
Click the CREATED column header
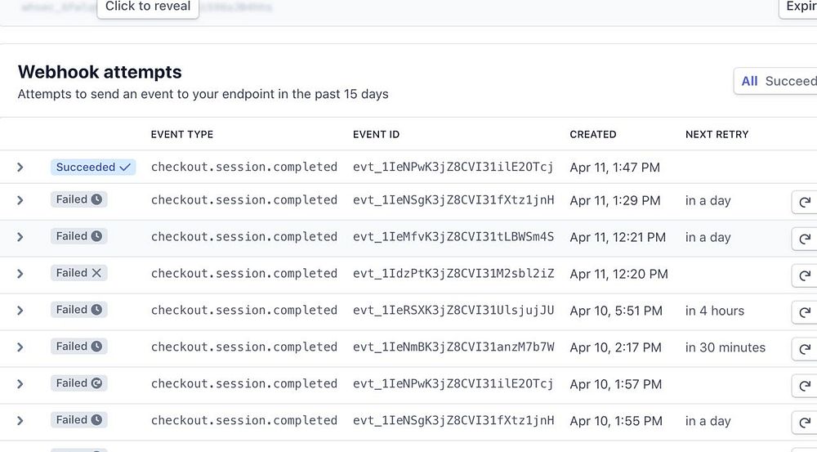(592, 134)
